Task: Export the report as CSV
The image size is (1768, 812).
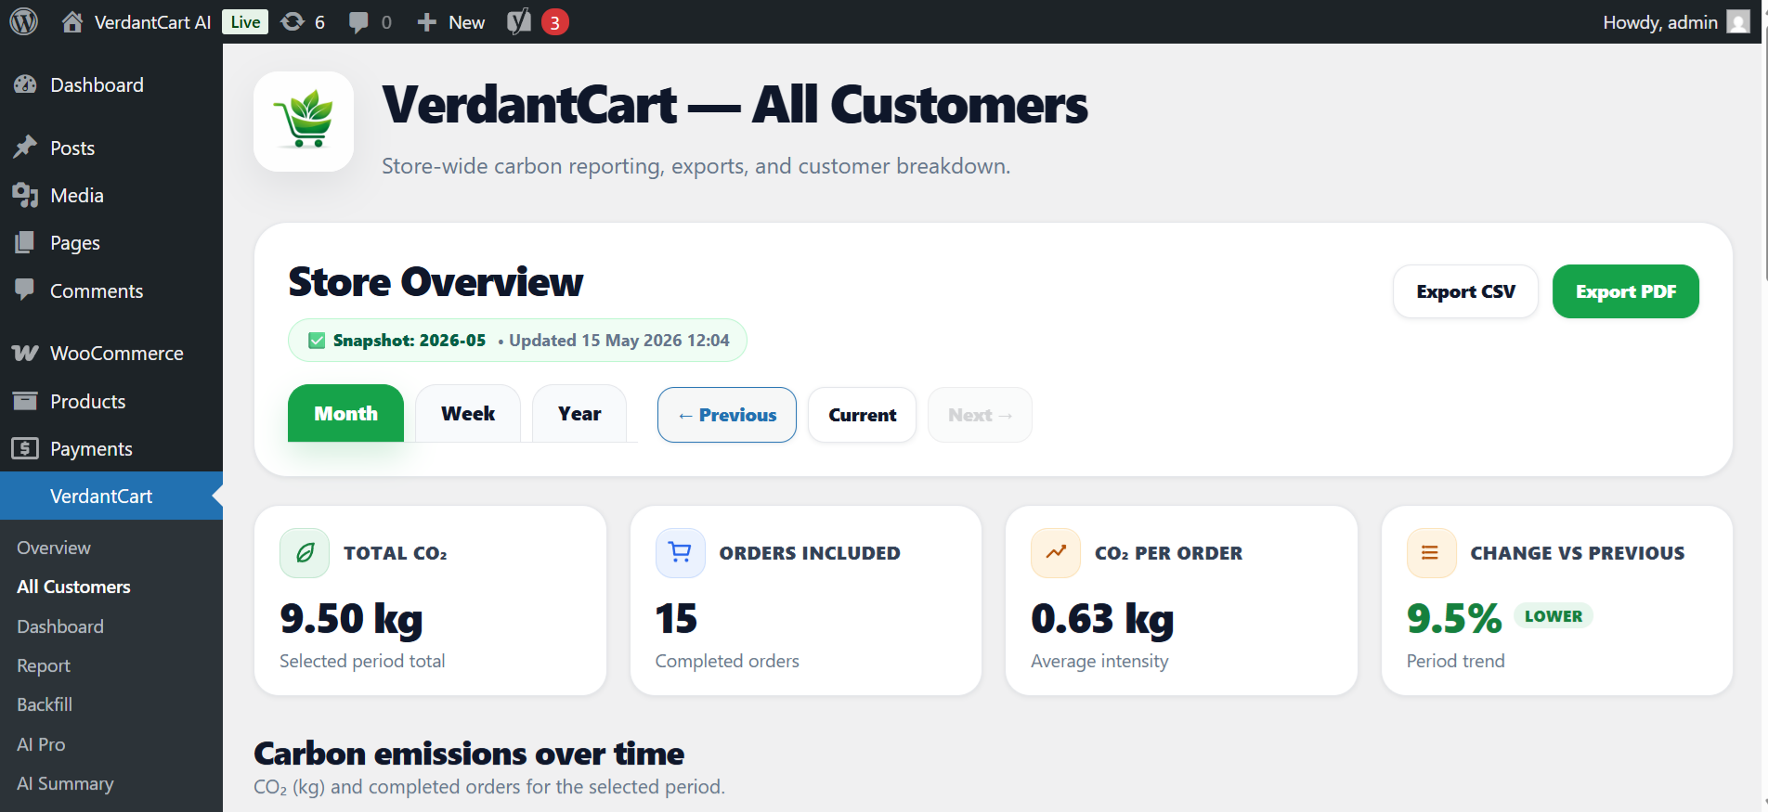Action: pos(1465,291)
